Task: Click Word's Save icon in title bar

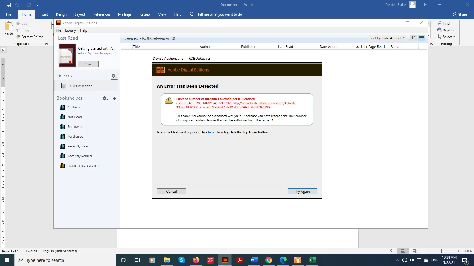Action: 8,5
